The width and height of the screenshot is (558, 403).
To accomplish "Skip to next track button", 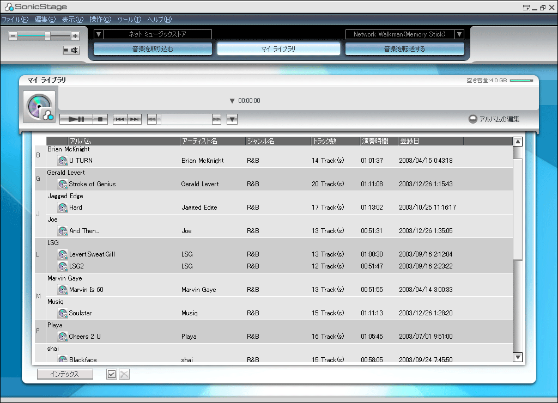I will tap(135, 119).
